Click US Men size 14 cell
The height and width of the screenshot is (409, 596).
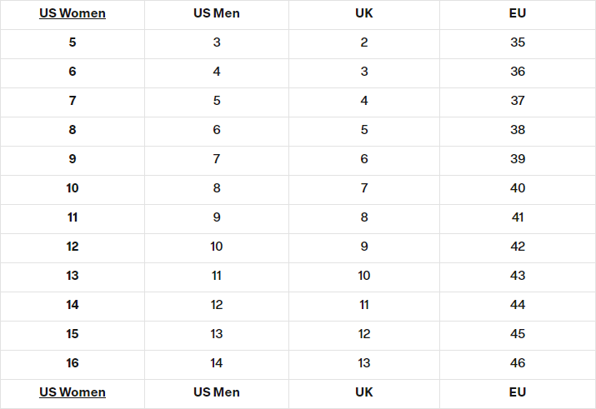[217, 363]
